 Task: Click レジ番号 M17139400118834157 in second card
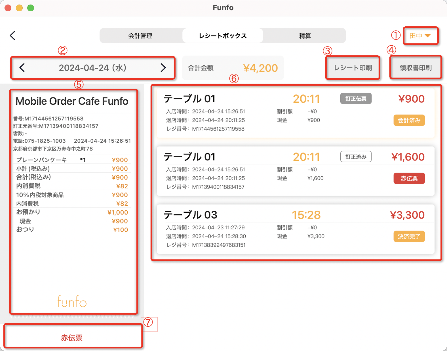[205, 187]
